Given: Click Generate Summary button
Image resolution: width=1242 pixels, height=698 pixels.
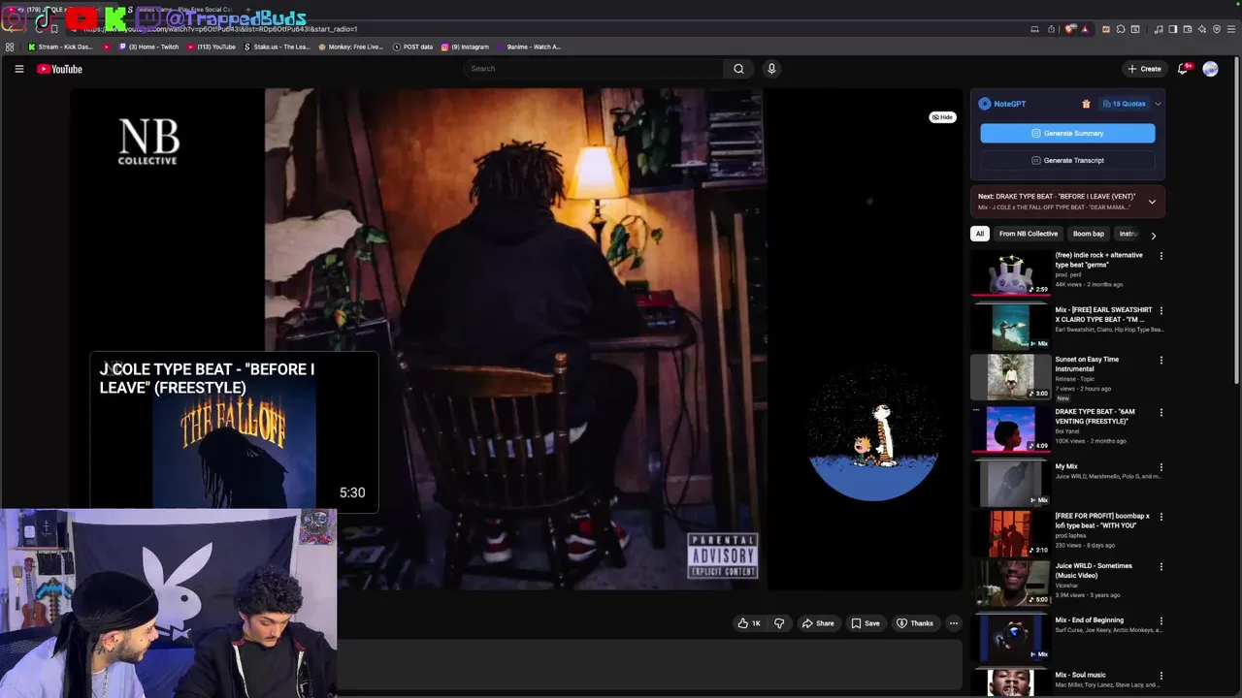Looking at the screenshot, I should click(1067, 133).
